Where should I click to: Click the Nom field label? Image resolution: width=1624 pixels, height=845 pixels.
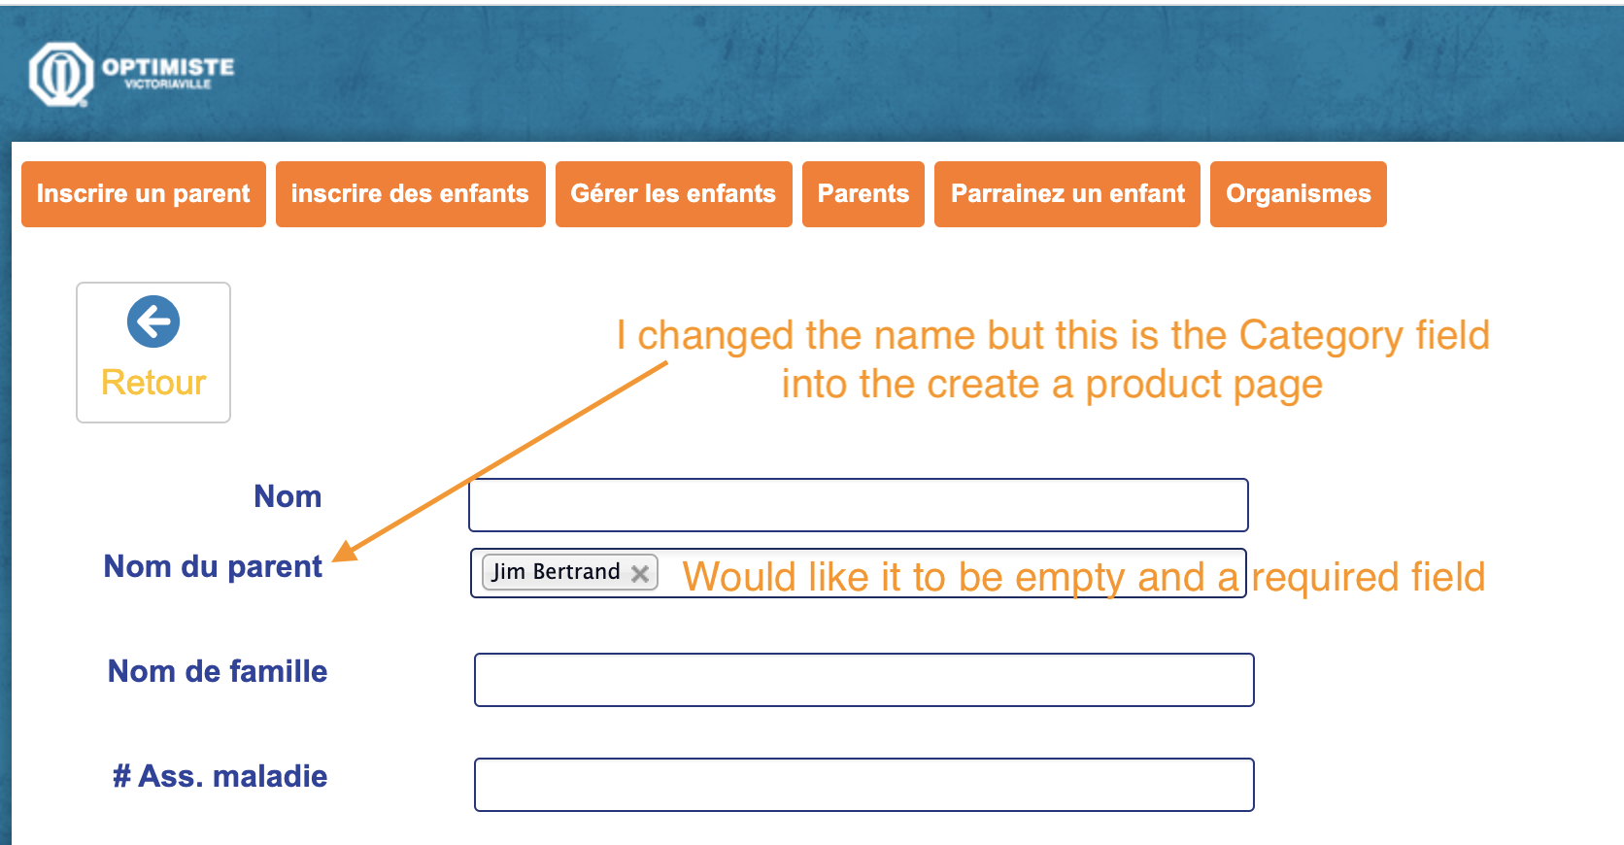[288, 496]
